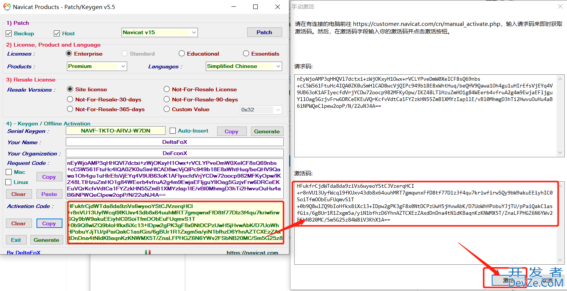Select Not-For-Resale-90-days option
The height and width of the screenshot is (291, 567).
(x=167, y=100)
